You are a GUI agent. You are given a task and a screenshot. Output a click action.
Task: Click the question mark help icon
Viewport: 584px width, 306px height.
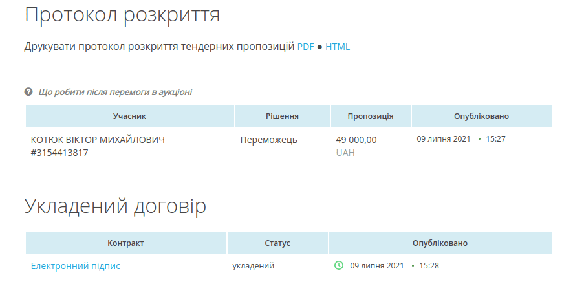pyautogui.click(x=28, y=92)
